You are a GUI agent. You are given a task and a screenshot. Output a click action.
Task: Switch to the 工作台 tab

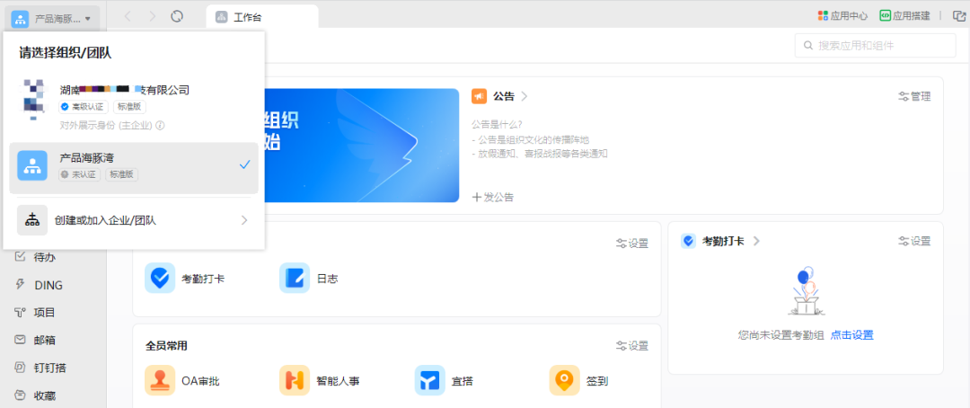click(261, 17)
